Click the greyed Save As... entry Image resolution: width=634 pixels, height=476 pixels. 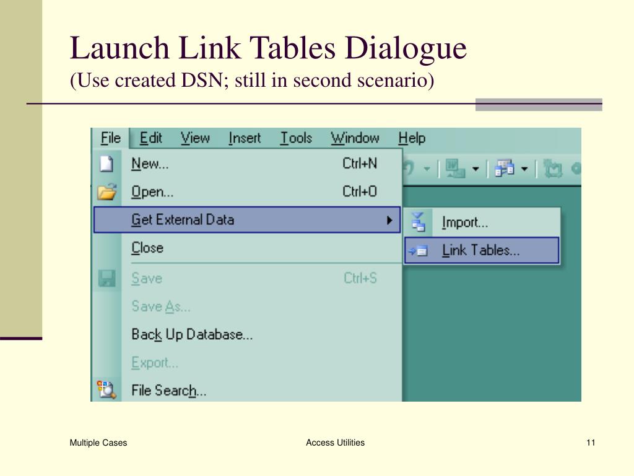[247, 306]
